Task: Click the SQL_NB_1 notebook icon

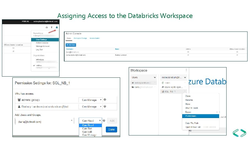Action: 163,92
